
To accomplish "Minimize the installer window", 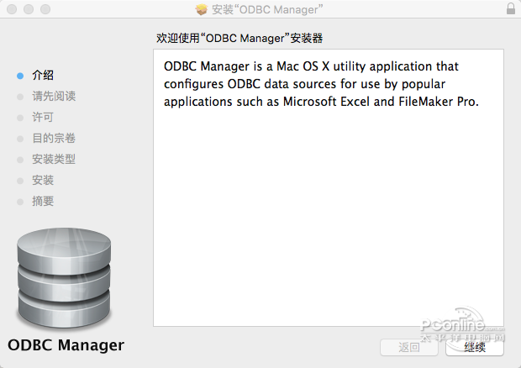I will 27,8.
